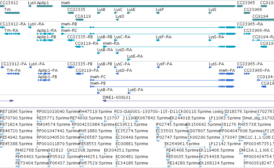
Task: Select the LysX-PA protein label
Action: point(37,64)
